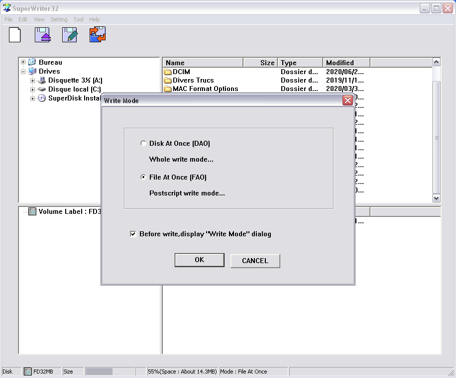The height and width of the screenshot is (378, 456).
Task: Select the Disquette 3½ (A:) drive icon
Action: click(42, 80)
